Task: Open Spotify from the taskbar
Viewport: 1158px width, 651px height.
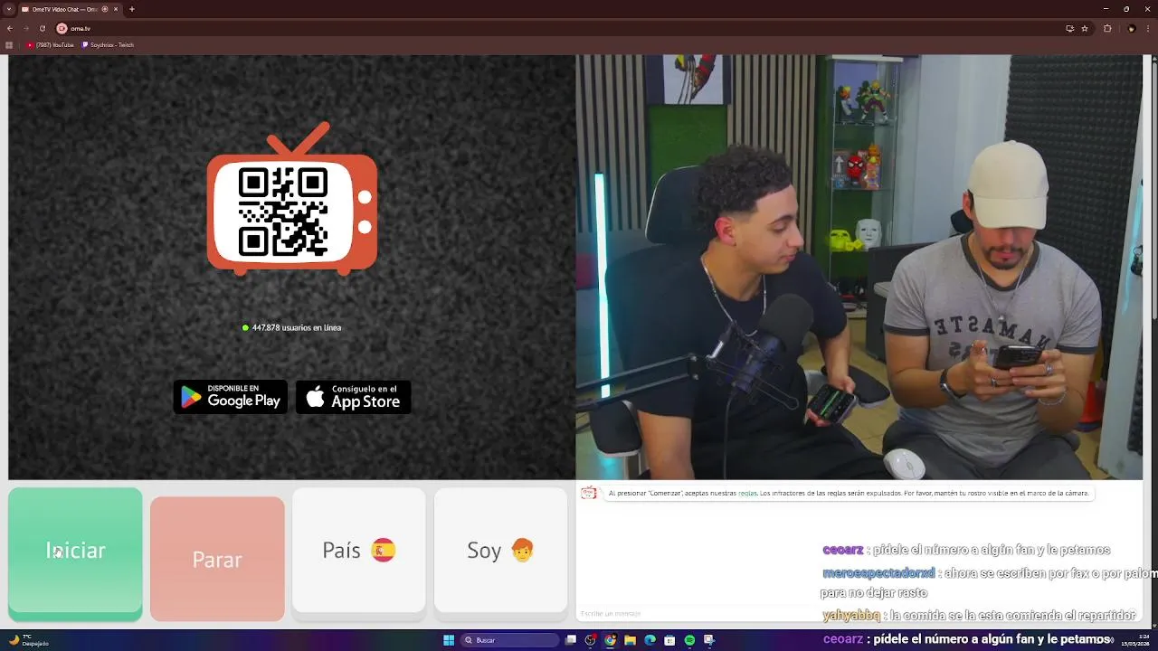Action: [x=689, y=640]
